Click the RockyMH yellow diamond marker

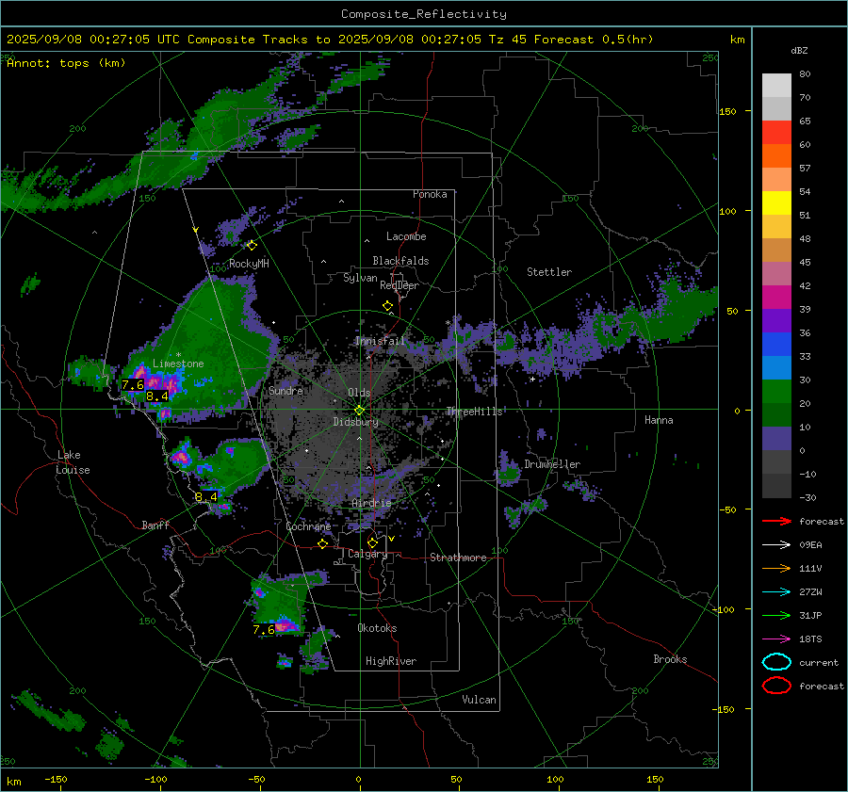coord(252,246)
